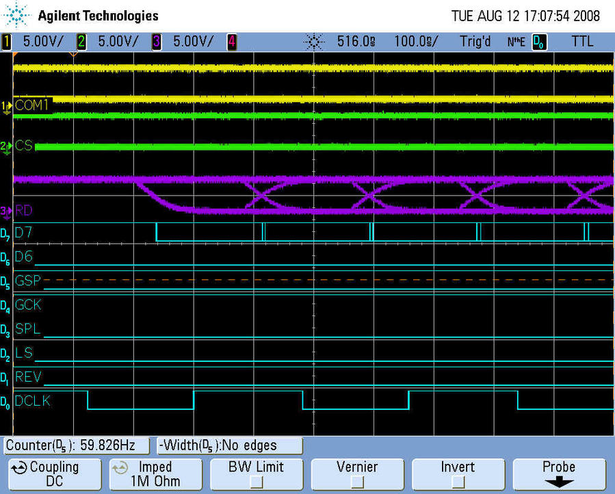Image resolution: width=615 pixels, height=494 pixels.
Task: Select the yellow channel 1 indicator
Action: [8, 42]
